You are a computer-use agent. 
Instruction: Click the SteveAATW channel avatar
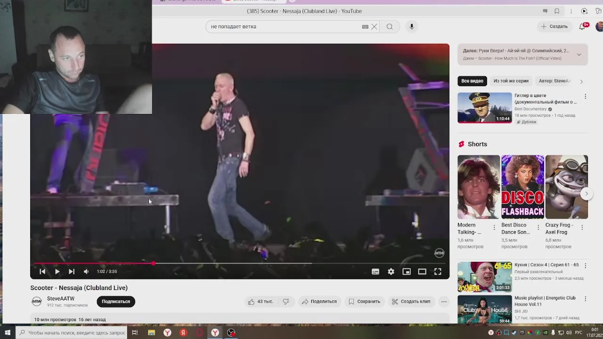pos(36,302)
